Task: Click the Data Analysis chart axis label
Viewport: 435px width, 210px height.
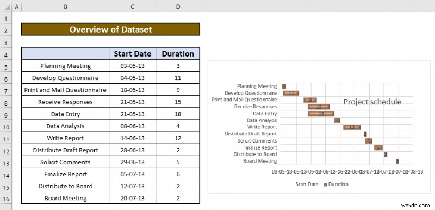Action: coord(262,120)
